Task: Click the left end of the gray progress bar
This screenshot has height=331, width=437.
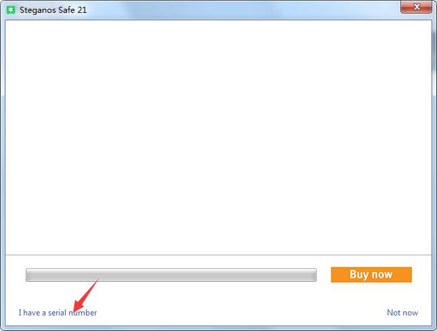Action: [29, 275]
